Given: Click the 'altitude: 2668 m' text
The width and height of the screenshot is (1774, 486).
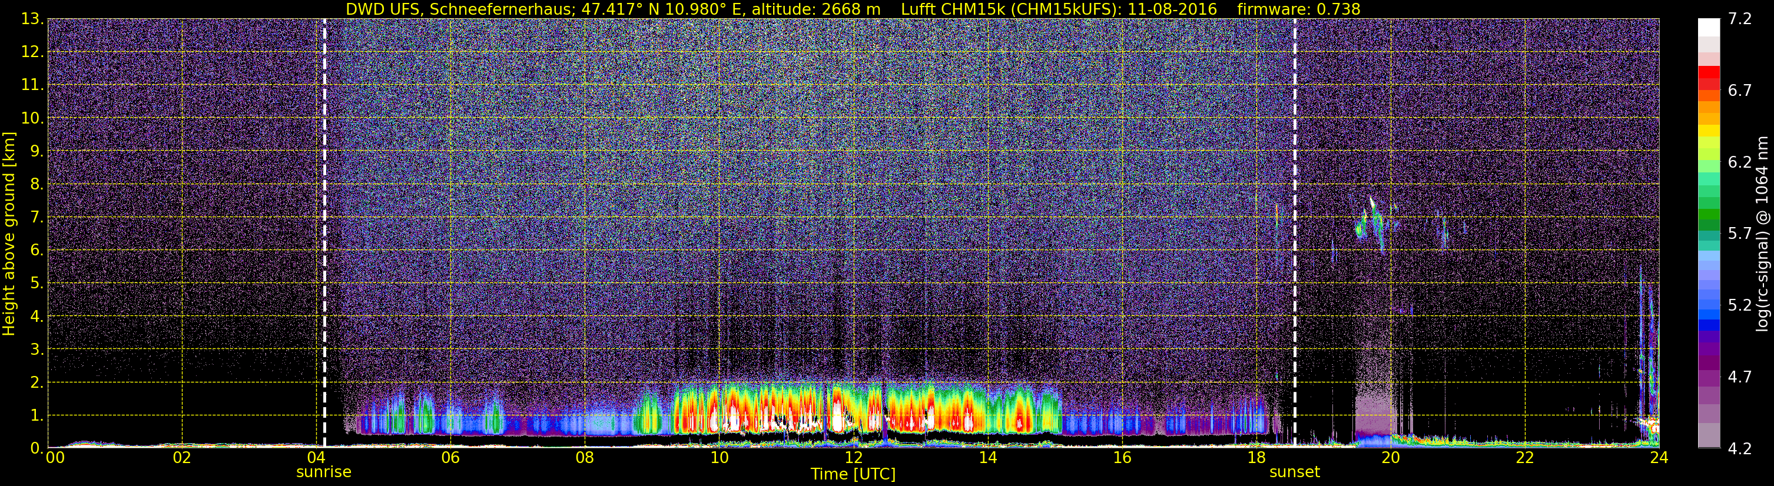Looking at the screenshot, I should click(816, 9).
